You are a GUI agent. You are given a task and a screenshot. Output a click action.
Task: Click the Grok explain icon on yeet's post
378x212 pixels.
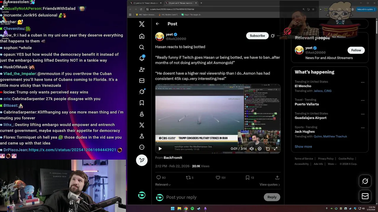coord(273,36)
